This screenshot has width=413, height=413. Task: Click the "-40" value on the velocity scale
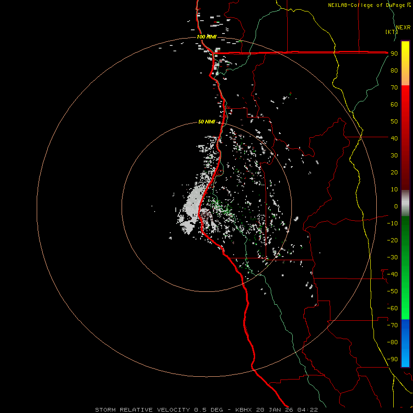[392, 274]
